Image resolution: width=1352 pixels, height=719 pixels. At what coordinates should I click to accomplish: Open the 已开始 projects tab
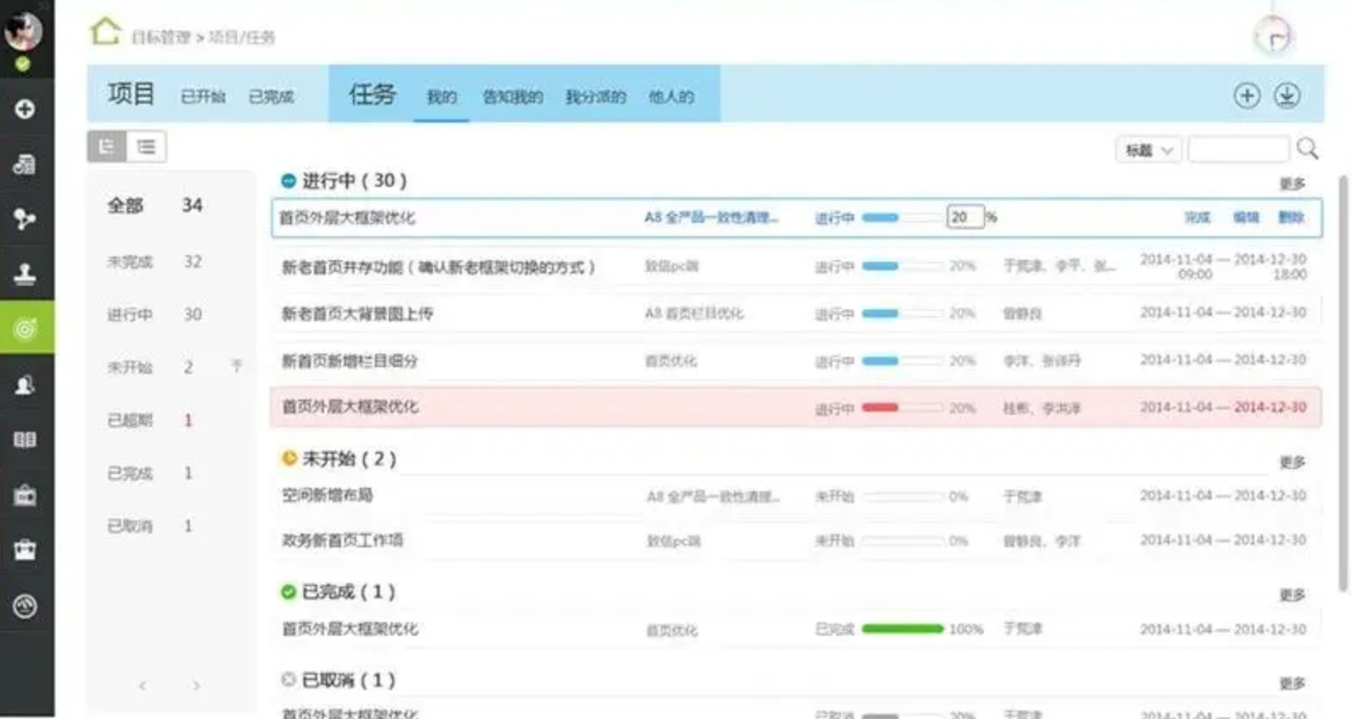tap(202, 97)
